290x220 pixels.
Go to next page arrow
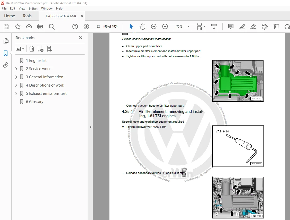pos(86,27)
